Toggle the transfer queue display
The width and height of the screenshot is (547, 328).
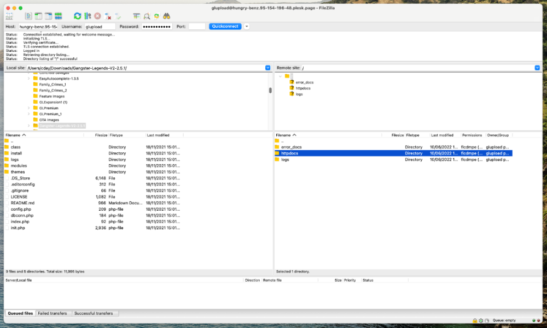pos(58,16)
